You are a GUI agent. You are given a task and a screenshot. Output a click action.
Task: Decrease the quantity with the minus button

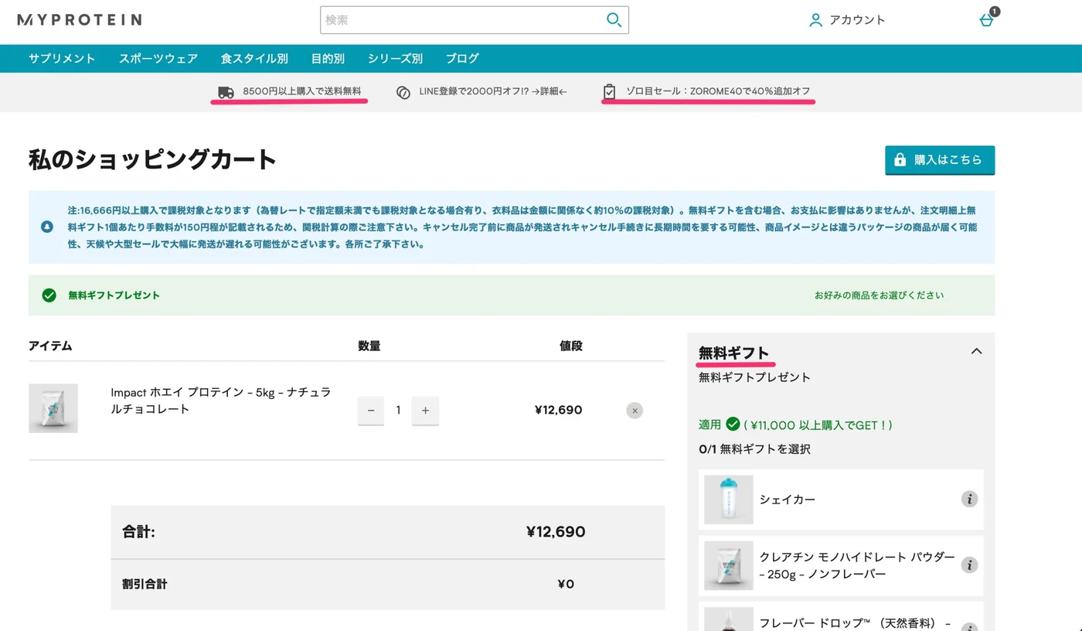371,411
